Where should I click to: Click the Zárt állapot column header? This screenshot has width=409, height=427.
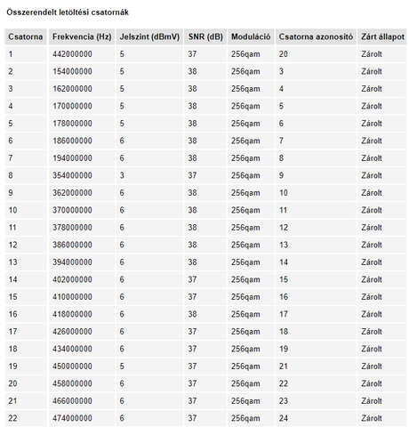[x=382, y=36]
